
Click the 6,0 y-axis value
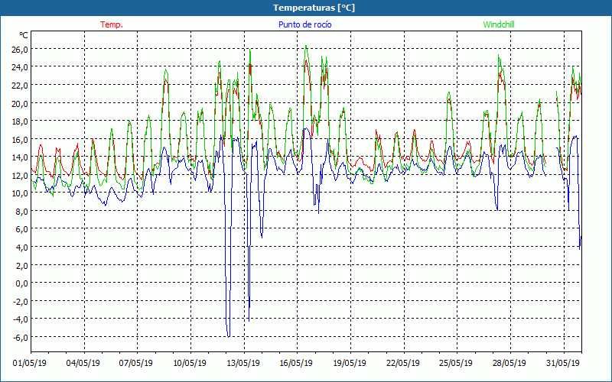(x=22, y=229)
